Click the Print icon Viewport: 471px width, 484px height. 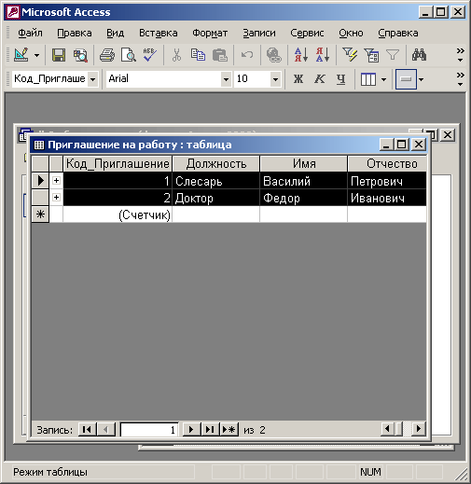point(107,55)
